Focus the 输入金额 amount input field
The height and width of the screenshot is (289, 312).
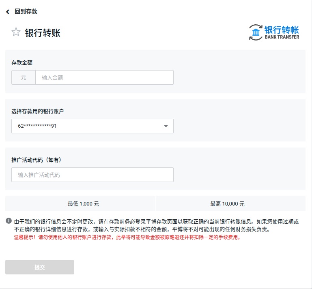[104, 77]
